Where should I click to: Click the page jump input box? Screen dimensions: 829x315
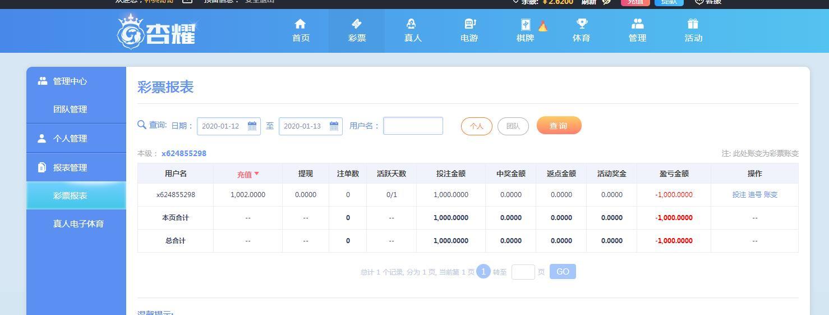coord(523,272)
